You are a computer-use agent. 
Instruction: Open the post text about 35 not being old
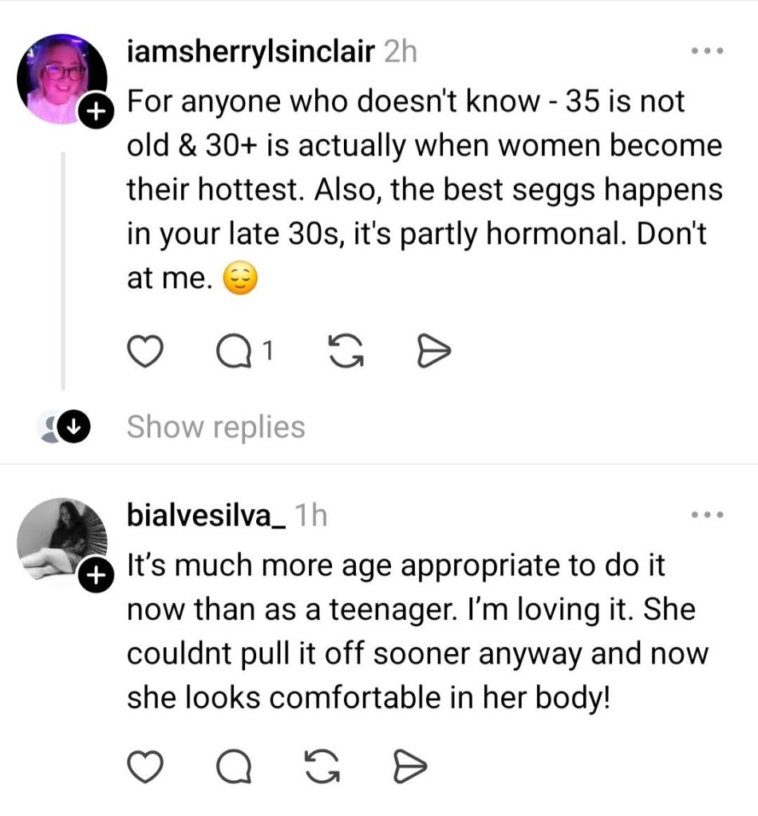coord(423,191)
